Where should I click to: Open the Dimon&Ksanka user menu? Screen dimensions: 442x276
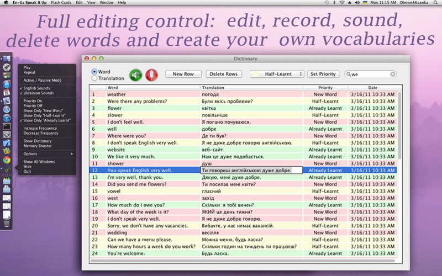tap(414, 3)
